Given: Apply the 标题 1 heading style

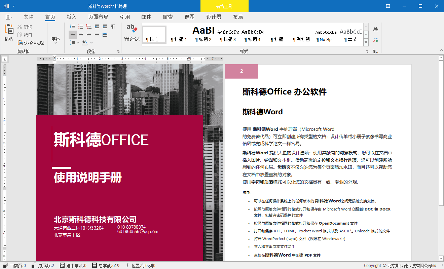Looking at the screenshot, I should coord(179,34).
